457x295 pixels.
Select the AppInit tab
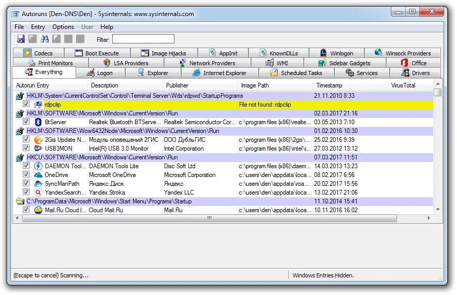(223, 53)
